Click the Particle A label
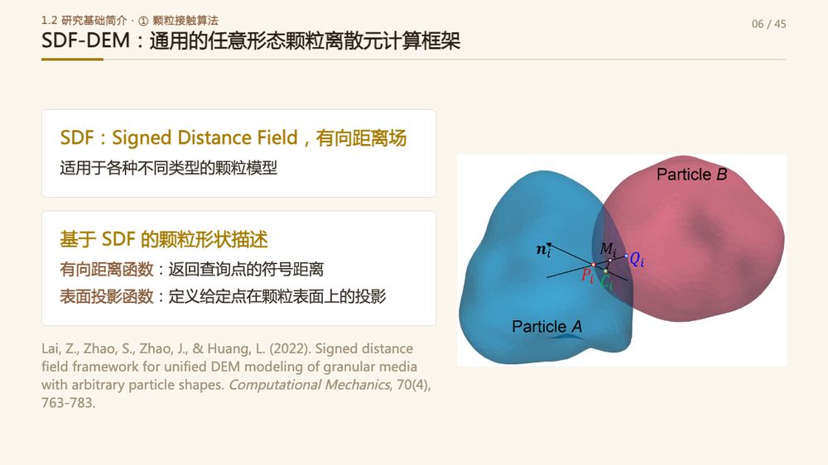 point(547,327)
